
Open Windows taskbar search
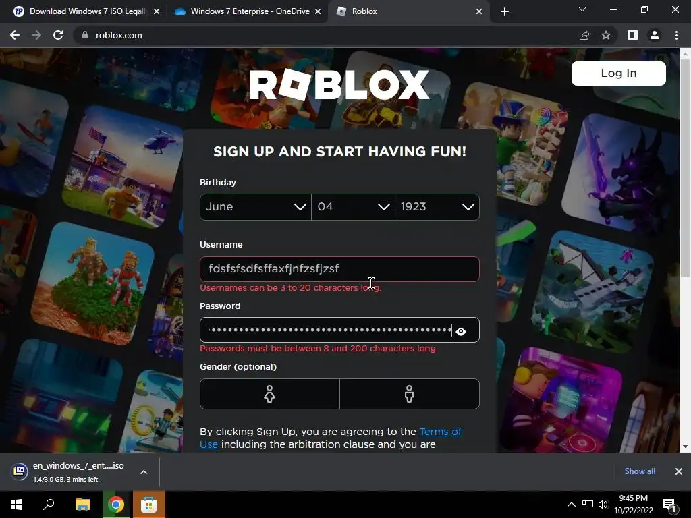[x=49, y=505]
